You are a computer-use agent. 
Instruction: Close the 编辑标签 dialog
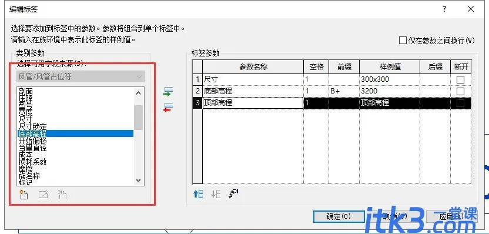tap(471, 9)
